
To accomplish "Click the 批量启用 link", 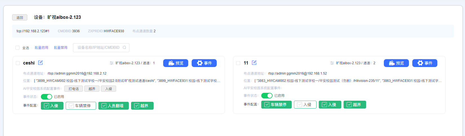I will pyautogui.click(x=41, y=48).
